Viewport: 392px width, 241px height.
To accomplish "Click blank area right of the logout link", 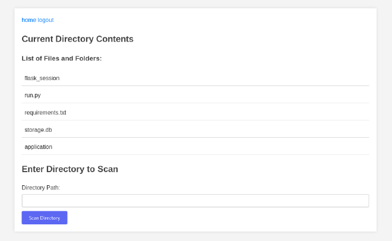I will pos(211,20).
